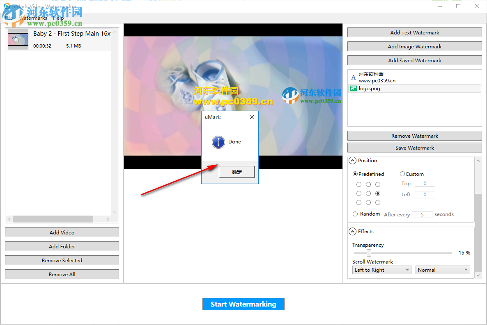
Task: Select the Custom position radio button
Action: (x=402, y=174)
